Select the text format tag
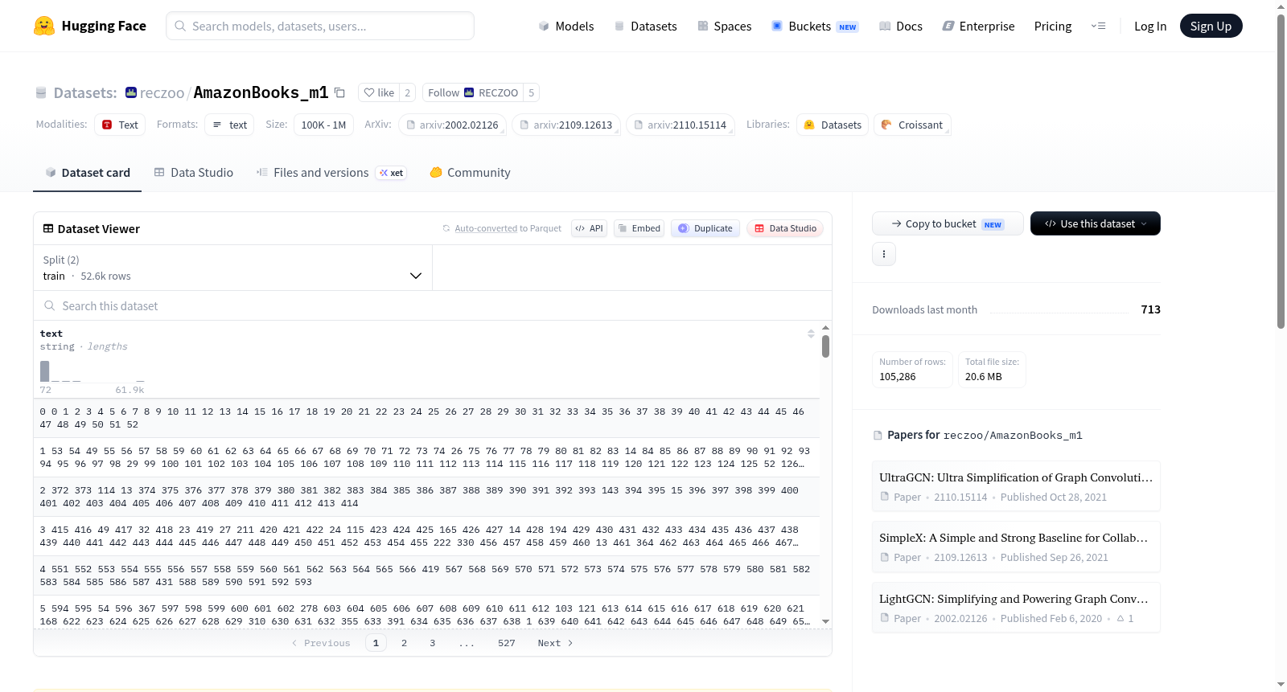Viewport: 1287px width, 692px height. click(230, 125)
